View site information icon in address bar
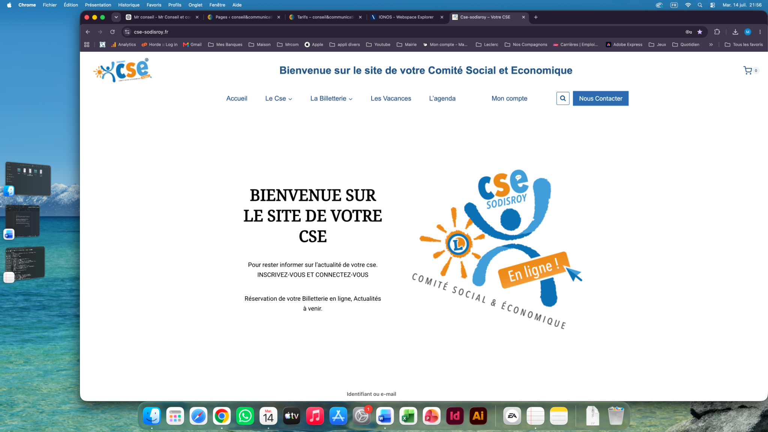 point(127,32)
